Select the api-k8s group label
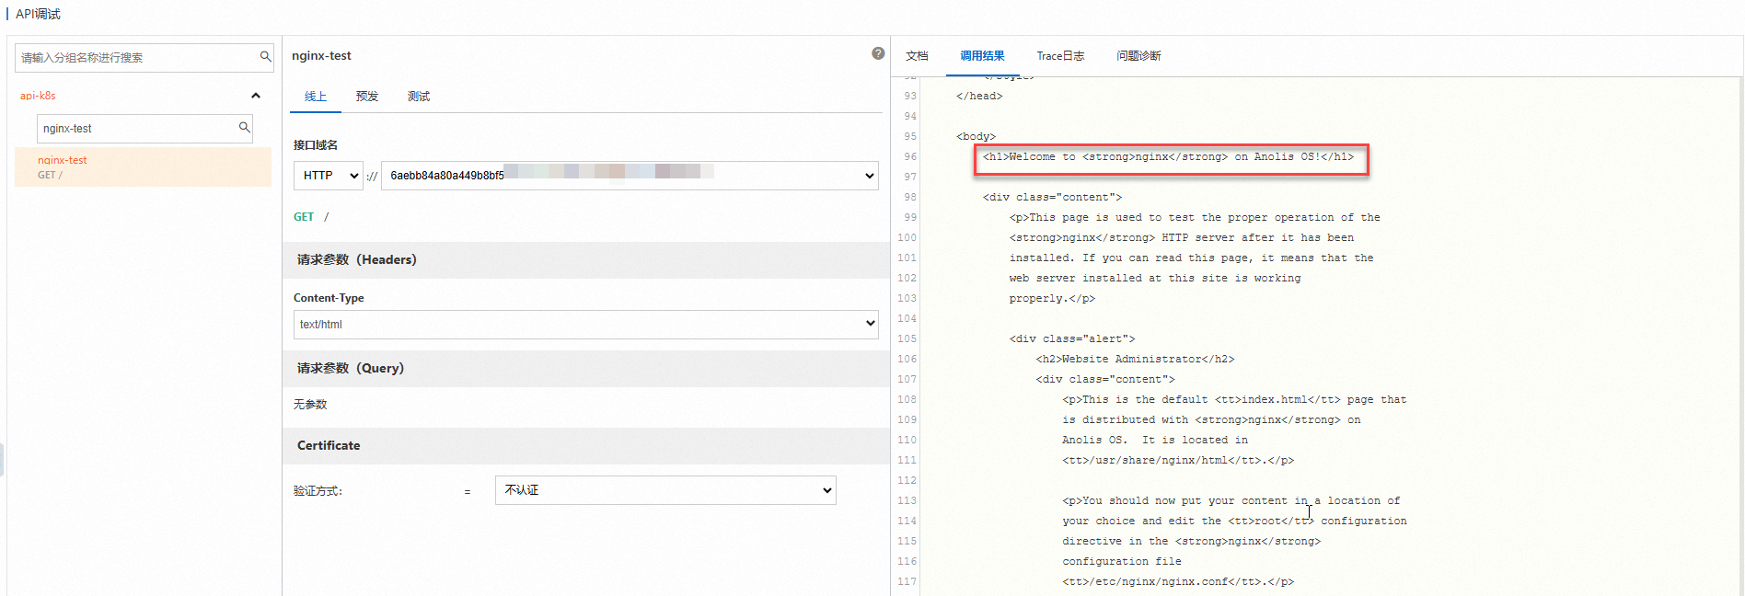The width and height of the screenshot is (1745, 596). 38,96
